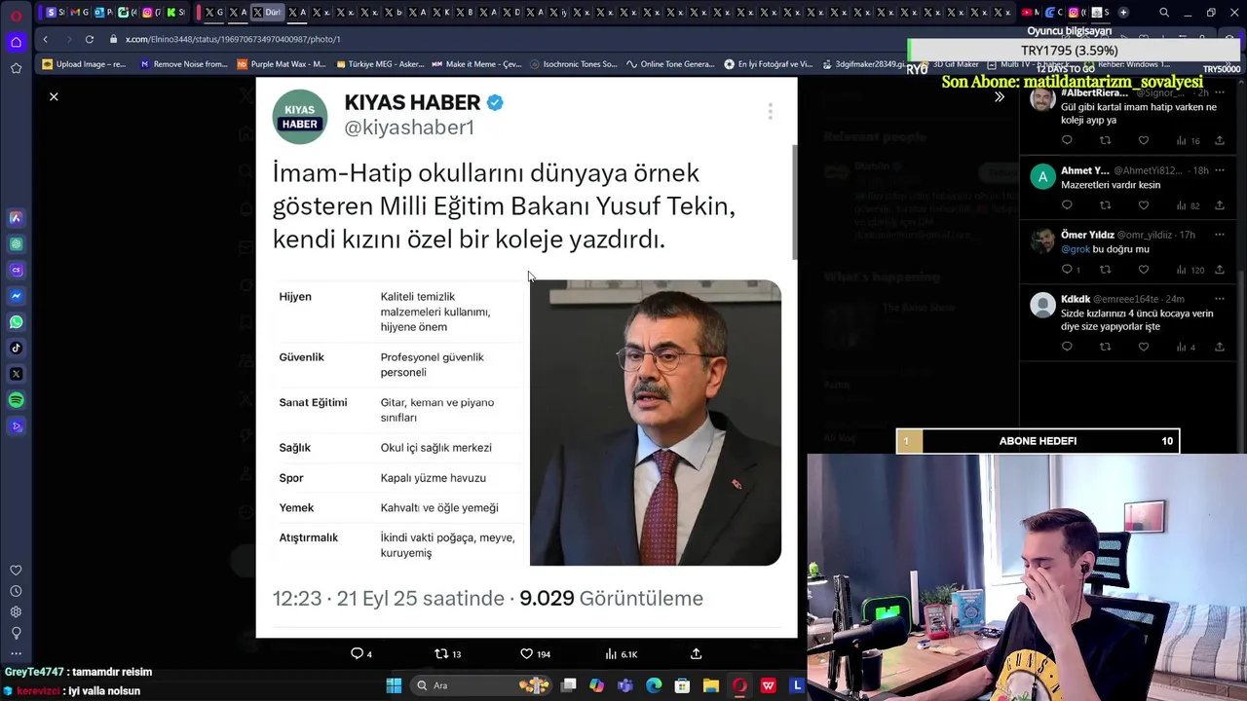This screenshot has height=701, width=1247.
Task: Open a new browser tab with plus
Action: (1123, 12)
